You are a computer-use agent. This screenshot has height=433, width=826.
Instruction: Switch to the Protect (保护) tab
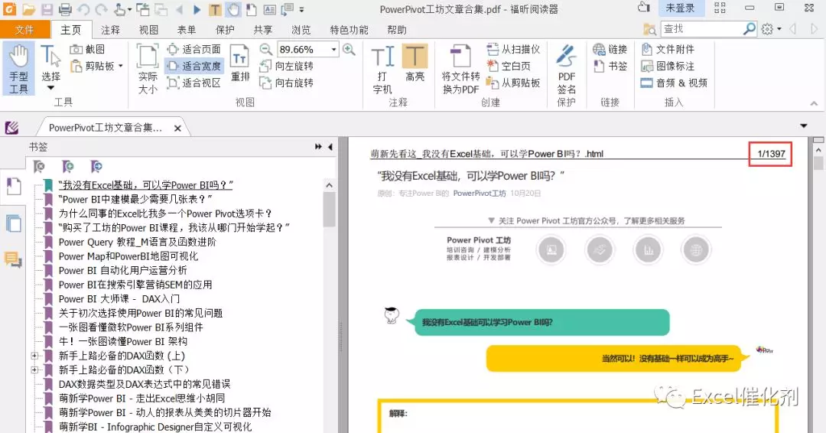pos(225,30)
